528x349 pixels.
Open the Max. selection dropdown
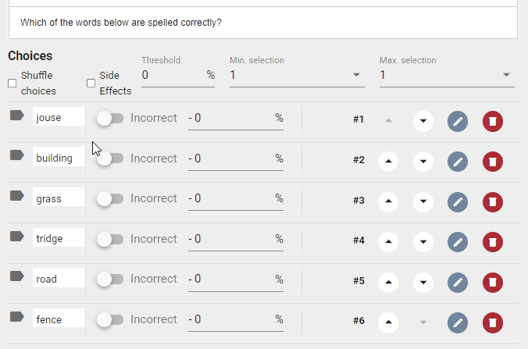447,75
